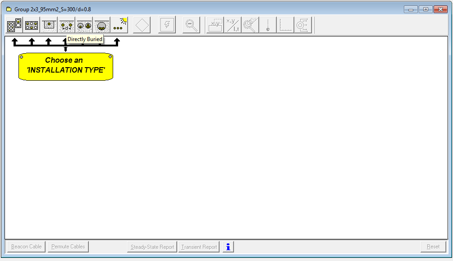Close the Group 2x3_95mm2 window
The height and width of the screenshot is (261, 453).
click(440, 9)
